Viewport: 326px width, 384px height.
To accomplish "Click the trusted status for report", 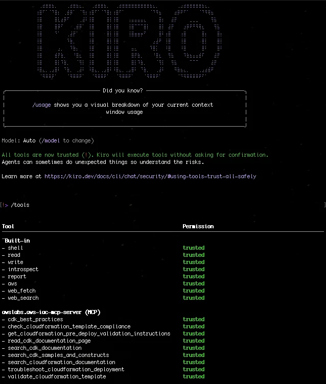I will 194,276.
